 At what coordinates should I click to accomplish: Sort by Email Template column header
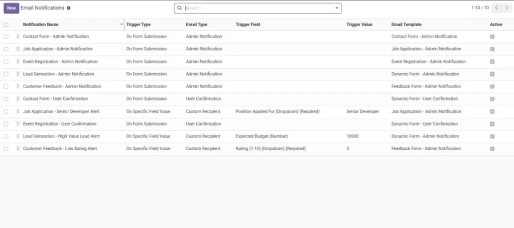tap(407, 24)
